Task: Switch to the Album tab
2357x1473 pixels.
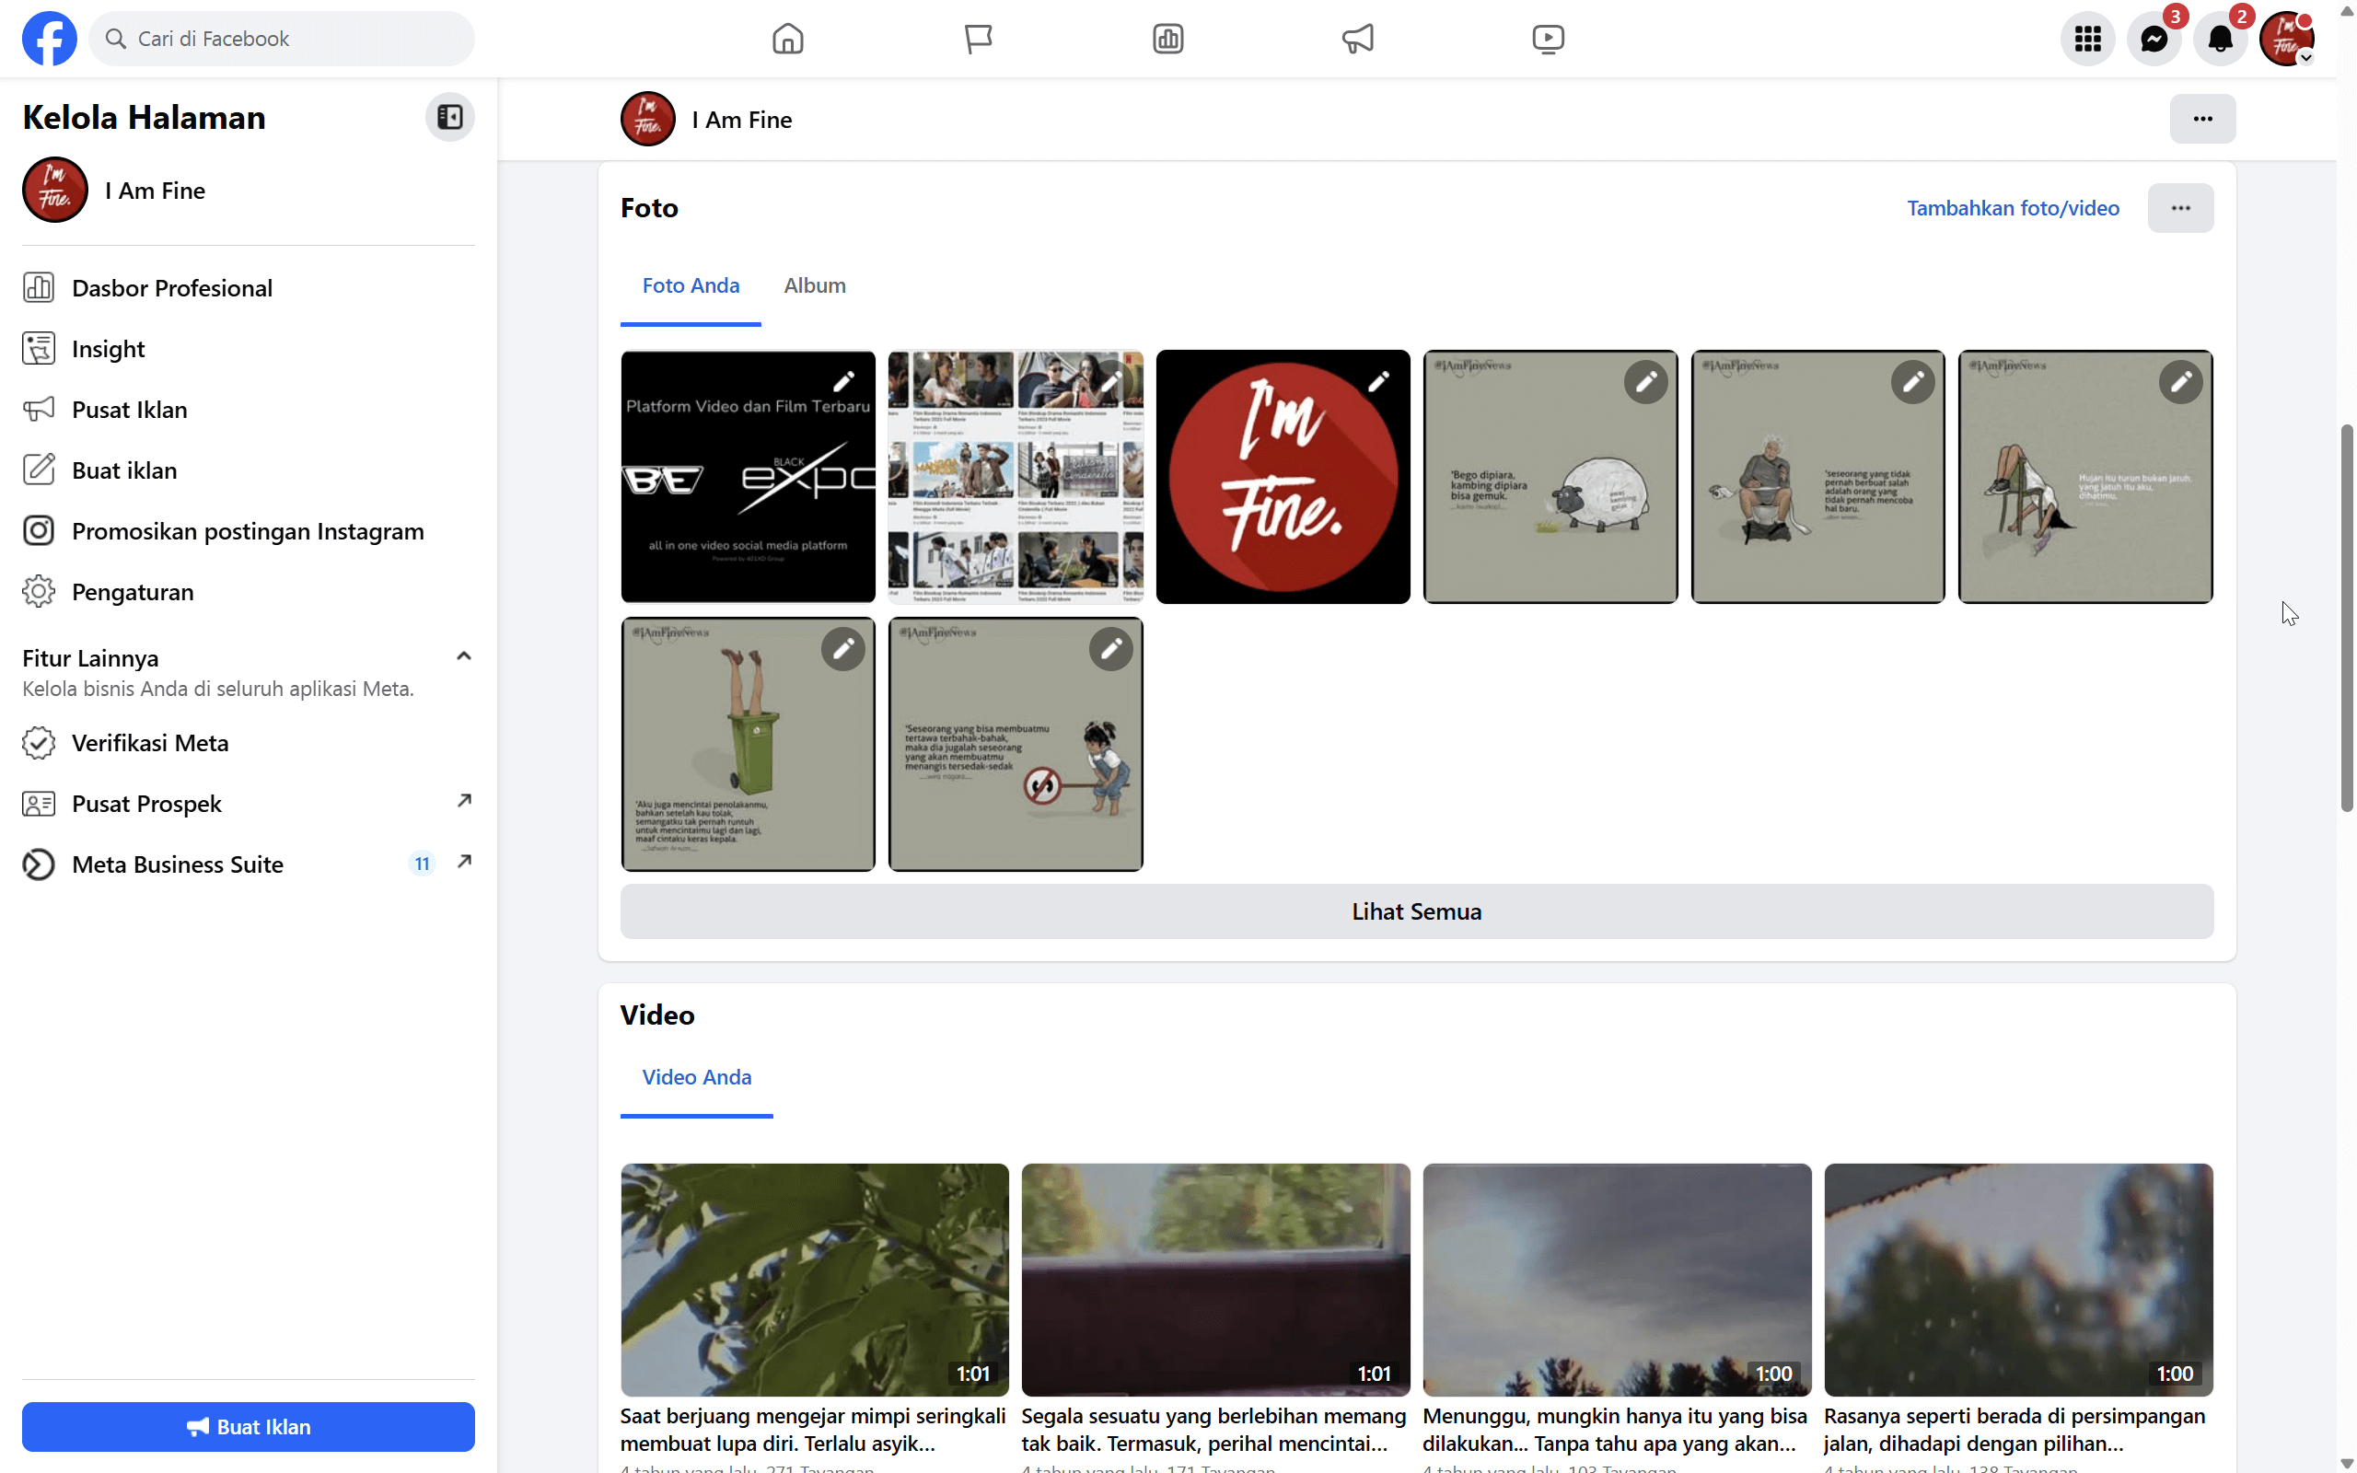Action: pyautogui.click(x=814, y=285)
